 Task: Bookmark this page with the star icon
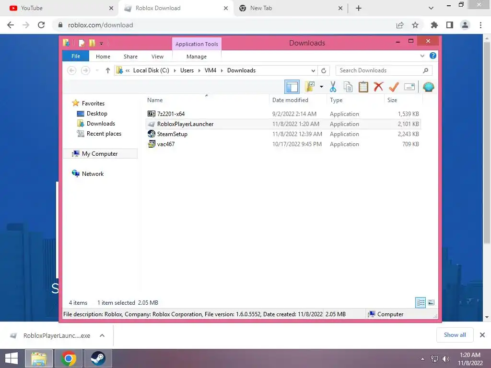415,25
